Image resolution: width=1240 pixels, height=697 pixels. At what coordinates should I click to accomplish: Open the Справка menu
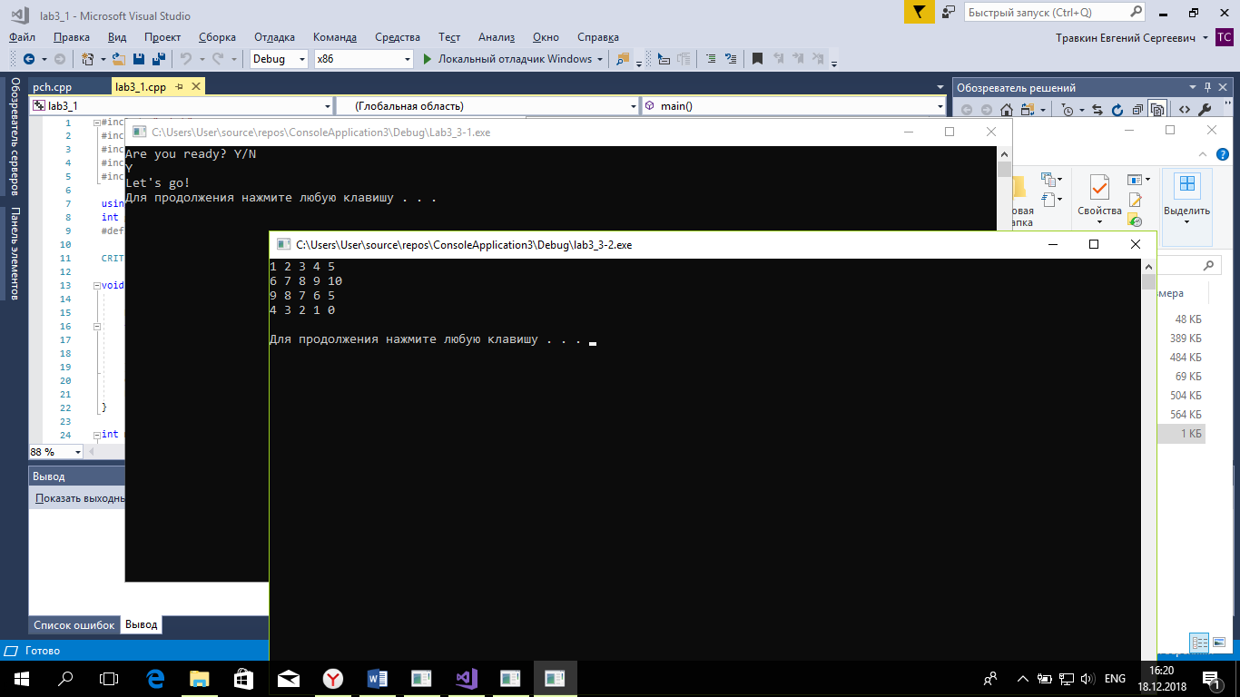tap(598, 37)
